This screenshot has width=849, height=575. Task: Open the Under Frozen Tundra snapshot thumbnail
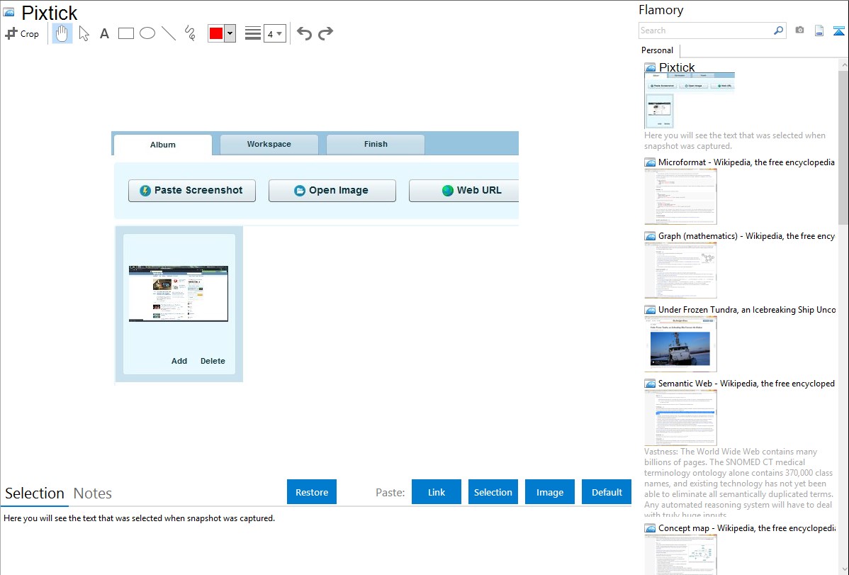click(680, 344)
